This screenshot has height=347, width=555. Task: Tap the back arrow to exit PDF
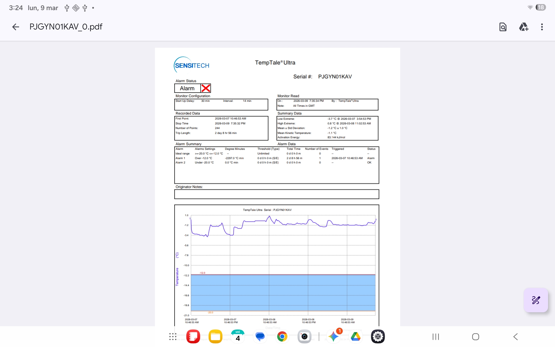click(x=16, y=27)
